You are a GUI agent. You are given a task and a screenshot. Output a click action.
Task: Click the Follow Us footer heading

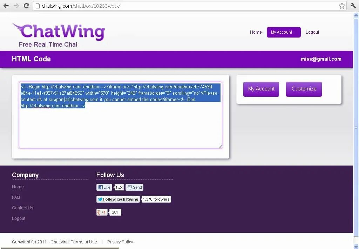click(x=110, y=175)
